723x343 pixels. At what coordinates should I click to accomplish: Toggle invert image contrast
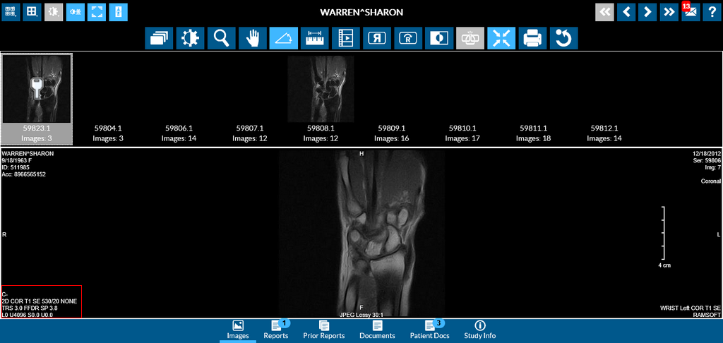(x=439, y=38)
